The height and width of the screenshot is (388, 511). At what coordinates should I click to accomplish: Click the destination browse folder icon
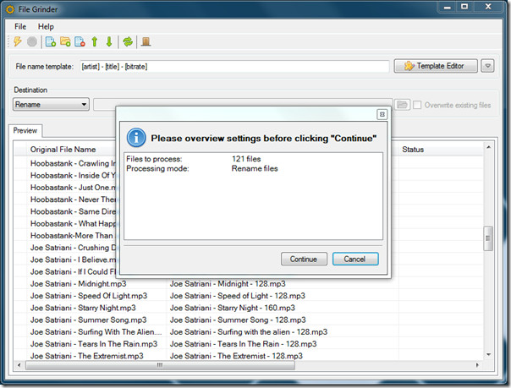click(x=403, y=105)
